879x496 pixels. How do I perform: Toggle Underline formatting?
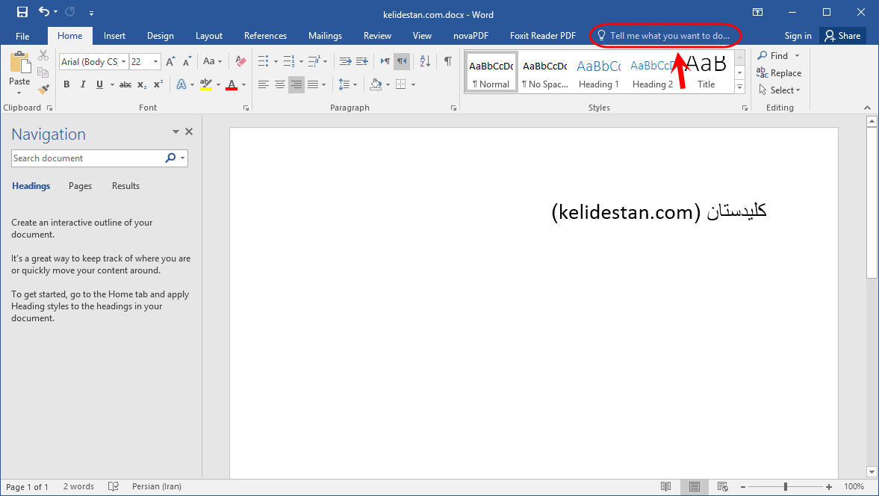[99, 84]
